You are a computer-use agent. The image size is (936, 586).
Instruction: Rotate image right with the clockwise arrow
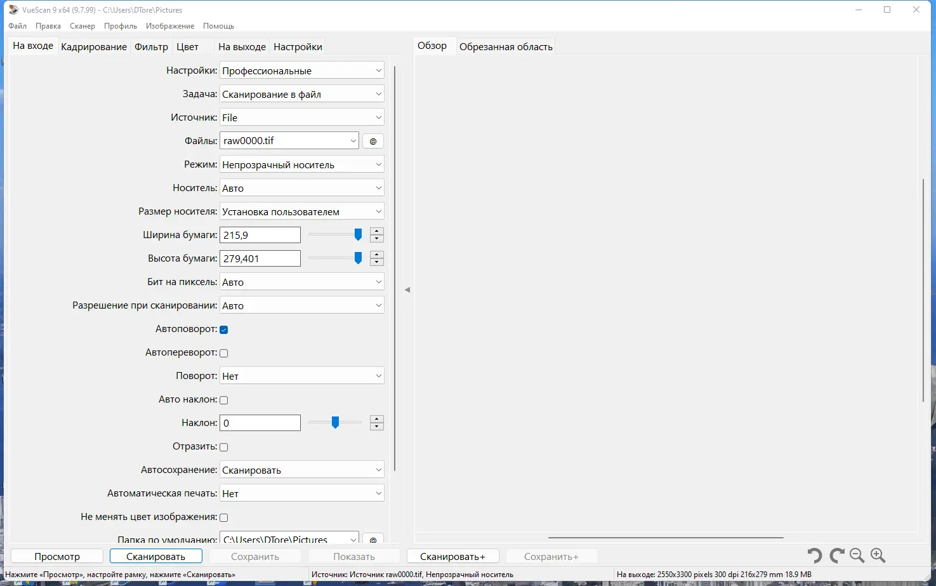[837, 556]
